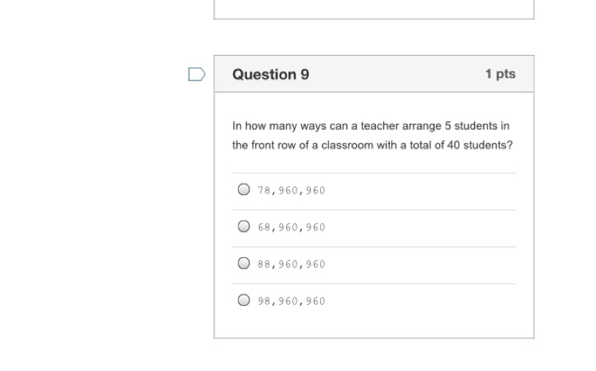This screenshot has width=596, height=371.
Task: Click blank space below the 98,960,960 option
Action: (374, 325)
